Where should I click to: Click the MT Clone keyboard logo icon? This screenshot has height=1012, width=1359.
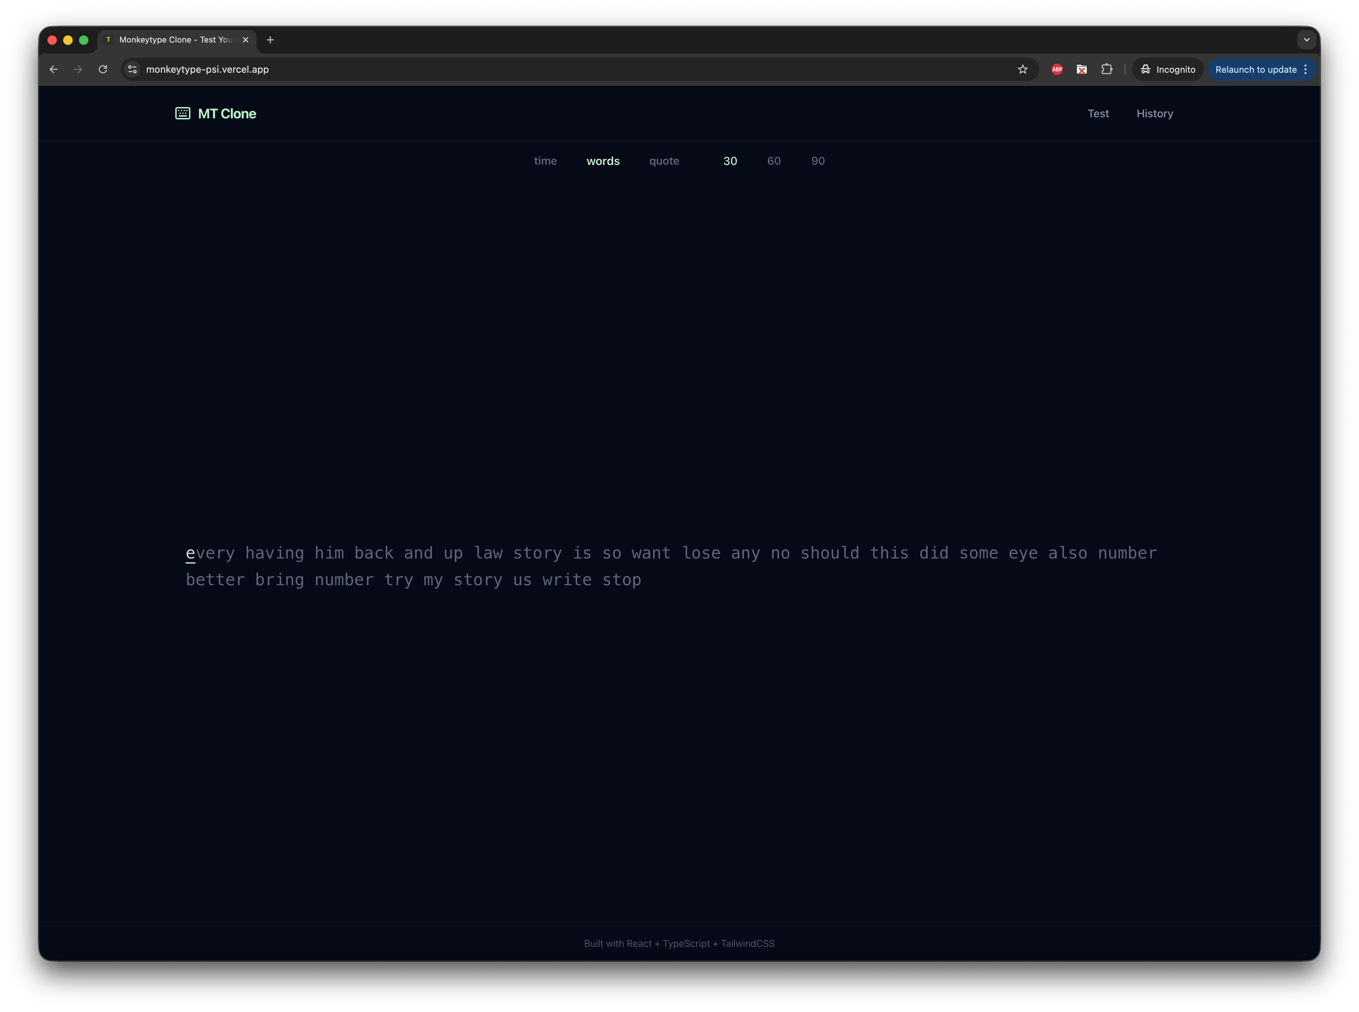(x=182, y=113)
